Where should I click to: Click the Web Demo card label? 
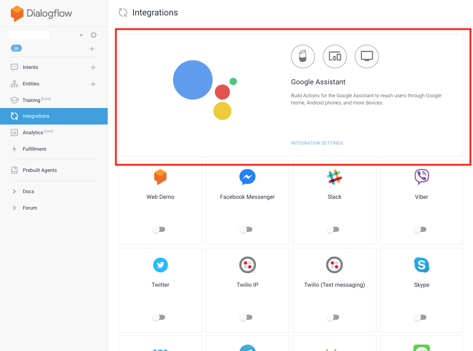tap(160, 197)
